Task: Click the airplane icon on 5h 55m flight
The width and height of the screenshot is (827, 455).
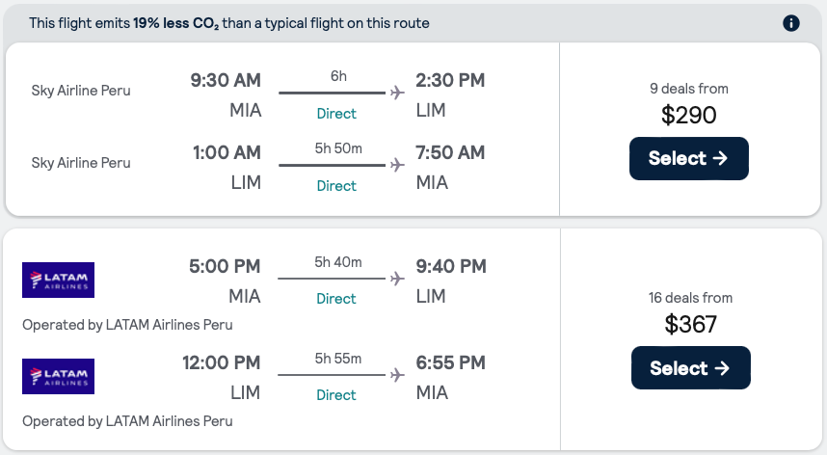Action: point(396,375)
